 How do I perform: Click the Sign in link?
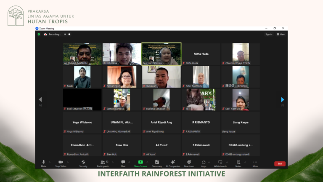[269, 34]
